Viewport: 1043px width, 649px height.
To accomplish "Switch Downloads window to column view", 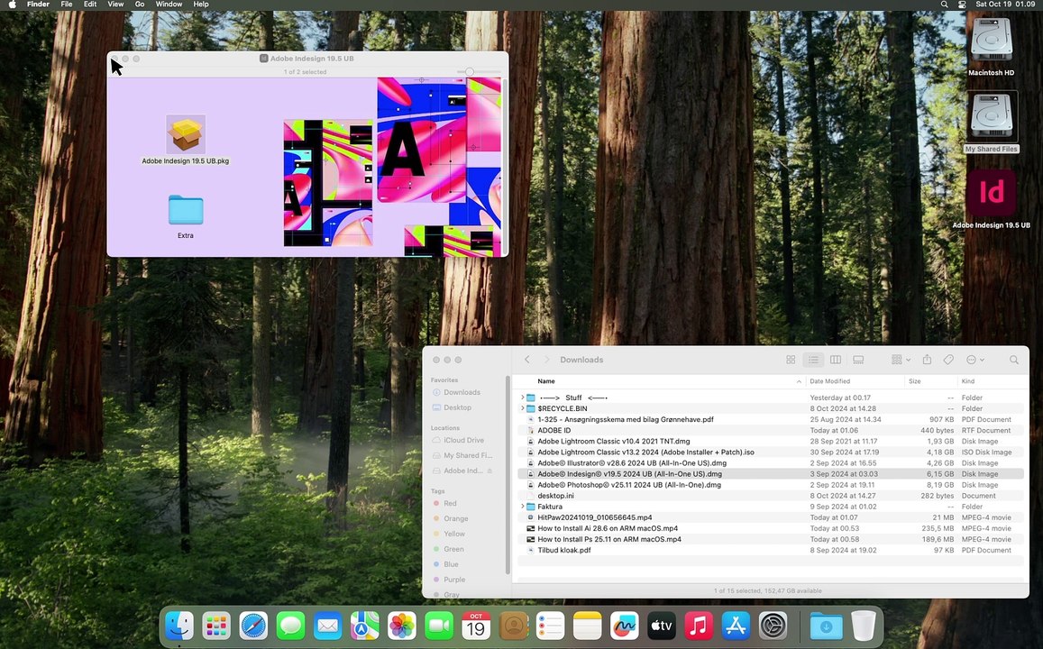I will point(836,360).
